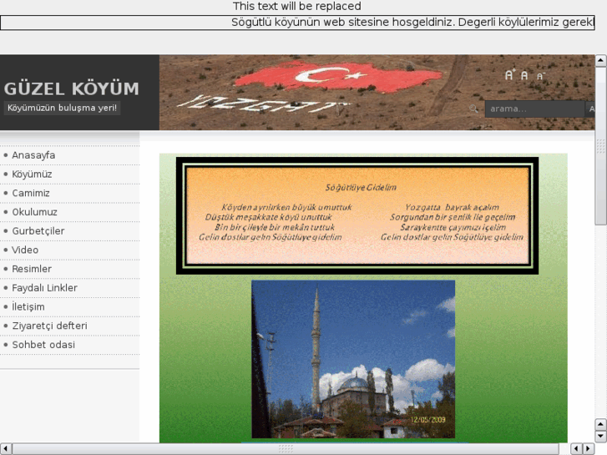
Task: Click the GÜZEL KÖYÜM site title
Action: (x=71, y=88)
